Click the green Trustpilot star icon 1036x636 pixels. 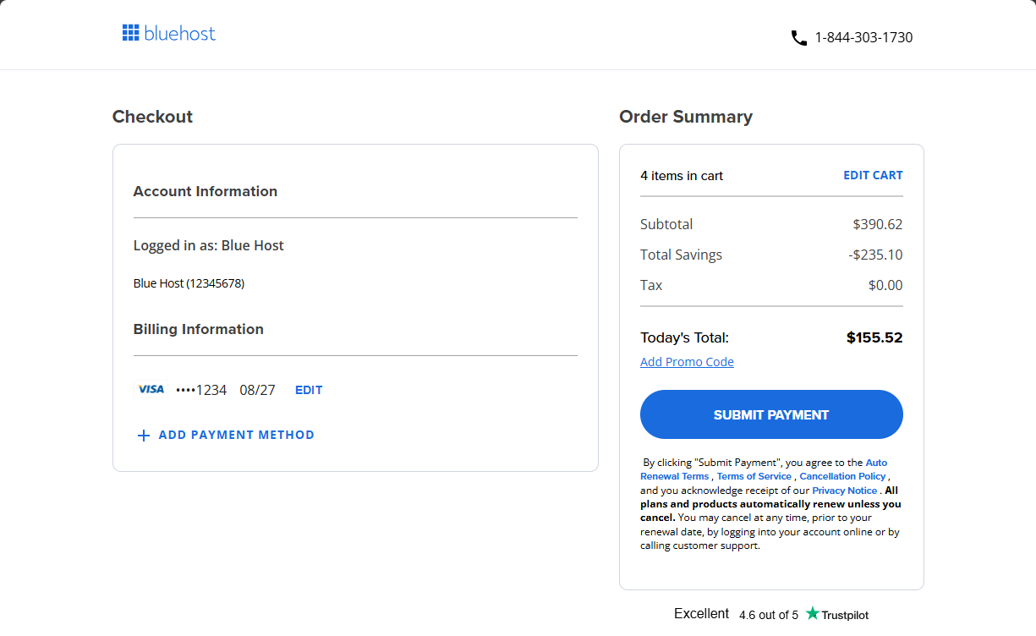811,614
